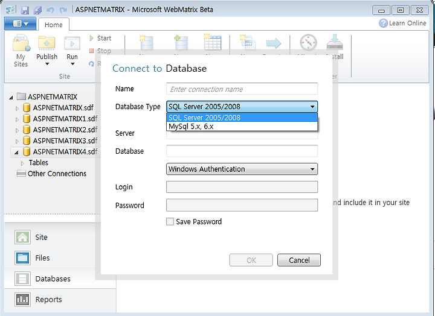Collapse the ASPNETMATRIX4.sdf database node
Viewport: 435px width, 316px height.
[x=16, y=153]
